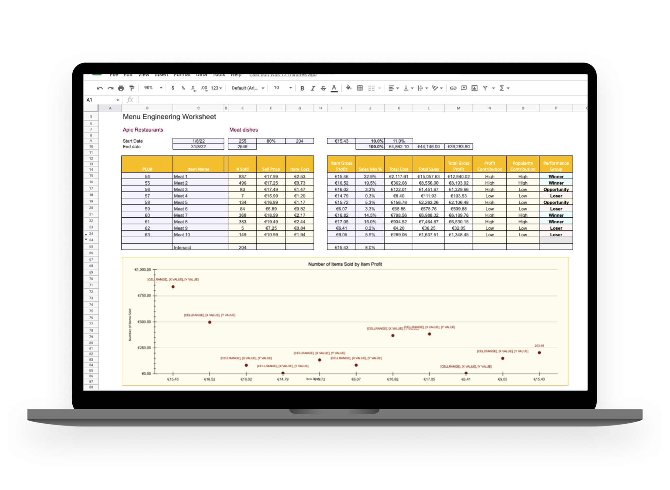Toggle italic formatting
Image resolution: width=670 pixels, height=490 pixels.
click(x=313, y=88)
